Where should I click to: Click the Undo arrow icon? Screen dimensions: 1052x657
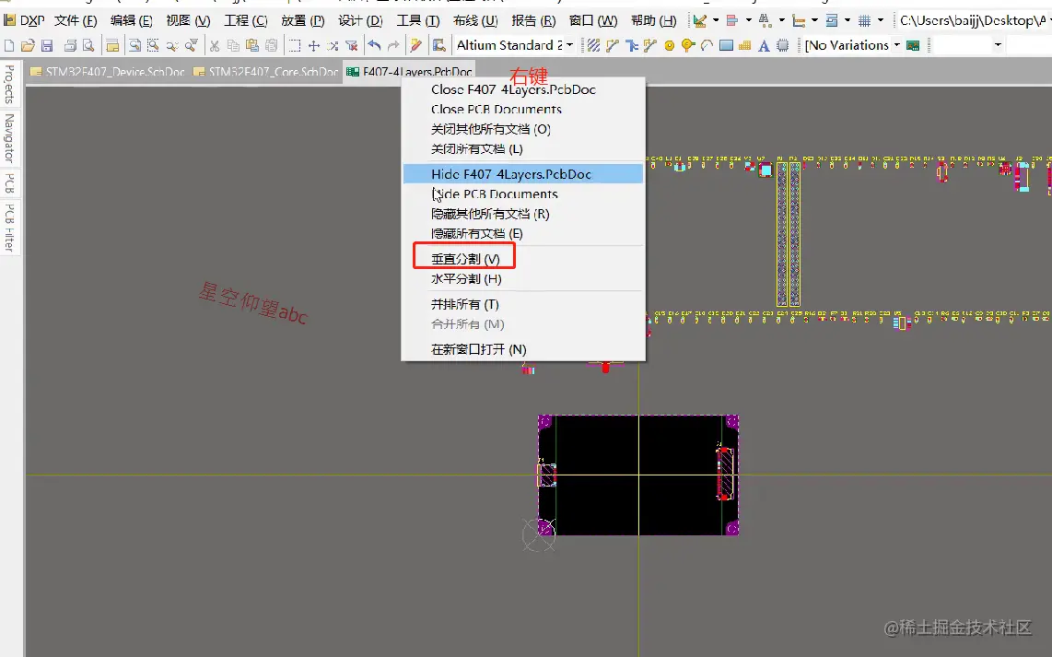point(374,46)
